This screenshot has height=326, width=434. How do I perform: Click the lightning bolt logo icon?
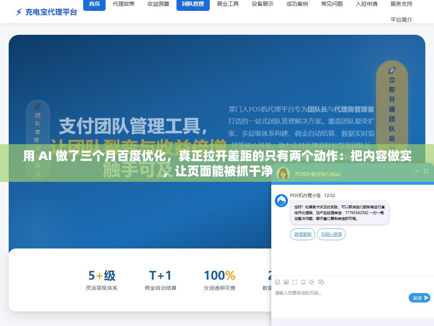19,12
